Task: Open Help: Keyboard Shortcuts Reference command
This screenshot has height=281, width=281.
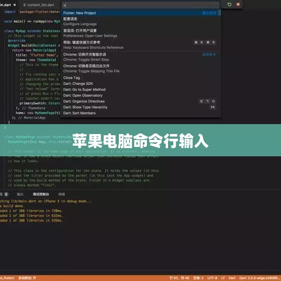Action: (140, 45)
